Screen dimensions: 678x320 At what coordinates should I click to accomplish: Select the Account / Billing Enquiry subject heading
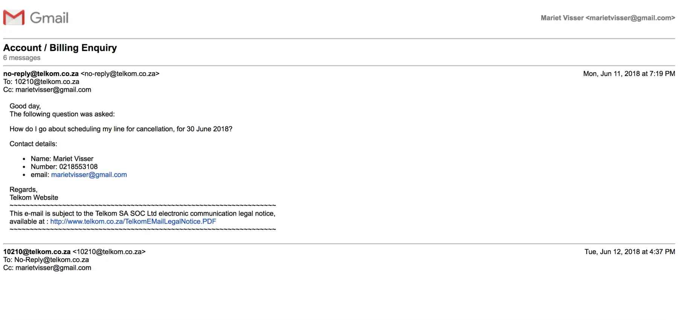60,48
